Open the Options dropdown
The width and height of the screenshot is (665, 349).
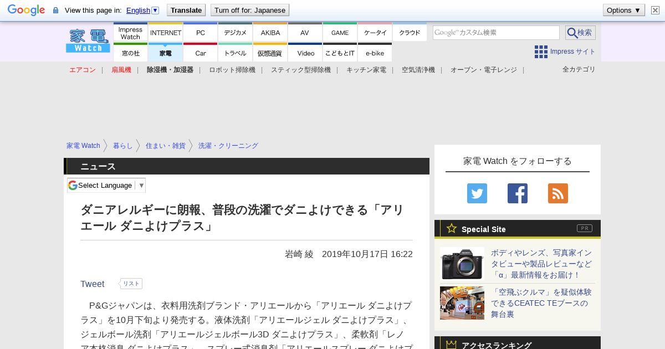pyautogui.click(x=623, y=10)
